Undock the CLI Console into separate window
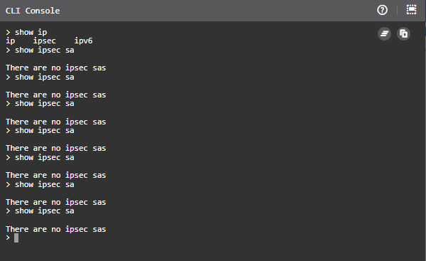Image resolution: width=426 pixels, height=261 pixels. tap(411, 10)
